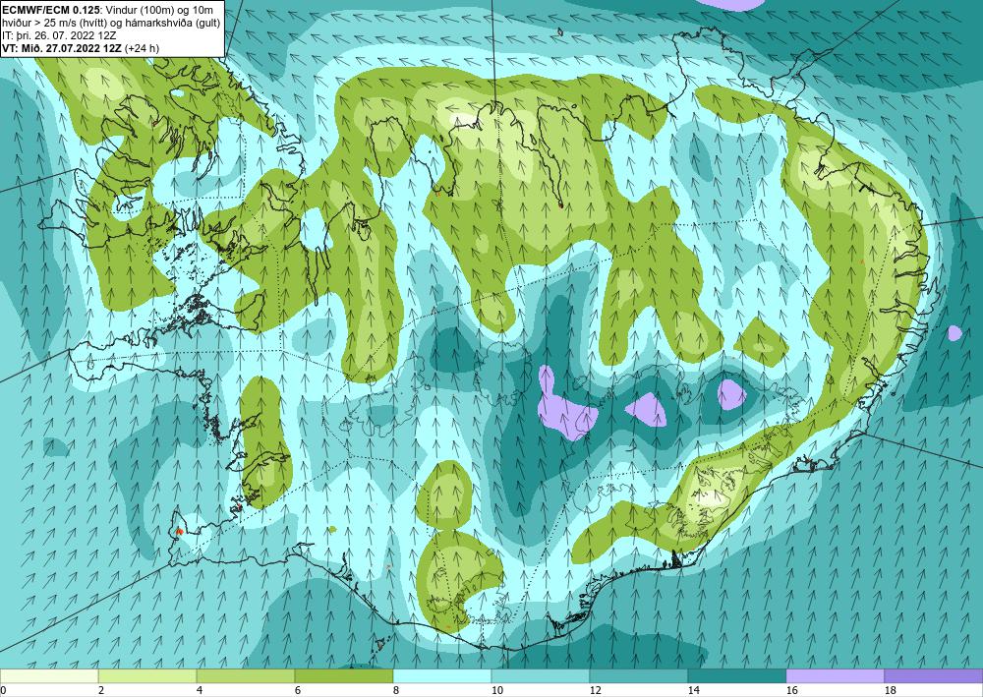
Task: Click the scale label '16'
Action: point(792,690)
